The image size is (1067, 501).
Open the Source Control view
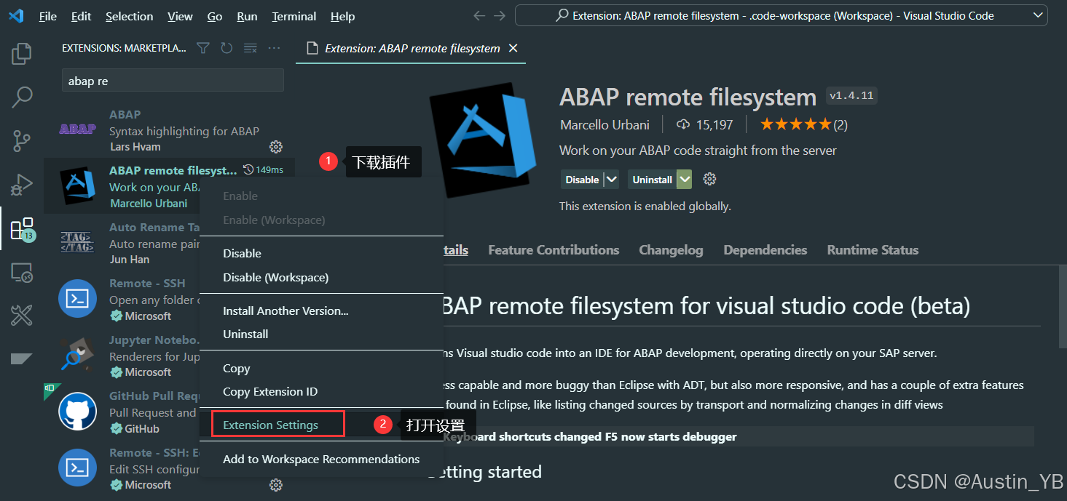coord(22,141)
